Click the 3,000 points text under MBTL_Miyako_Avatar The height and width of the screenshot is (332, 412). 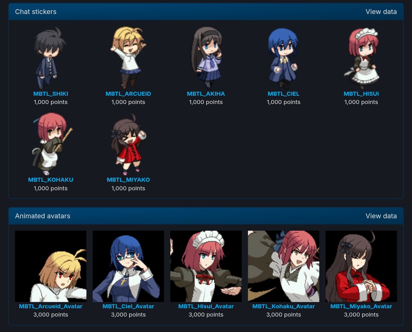click(x=361, y=315)
